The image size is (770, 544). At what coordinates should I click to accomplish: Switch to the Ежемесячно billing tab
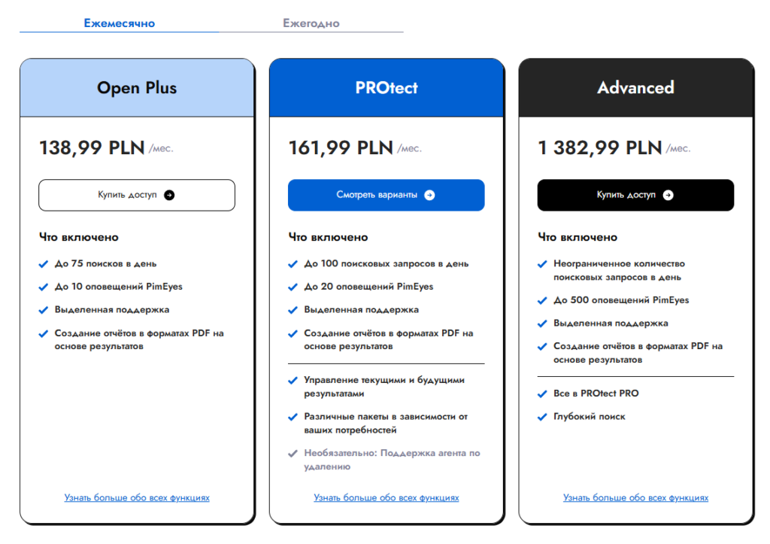pyautogui.click(x=120, y=23)
